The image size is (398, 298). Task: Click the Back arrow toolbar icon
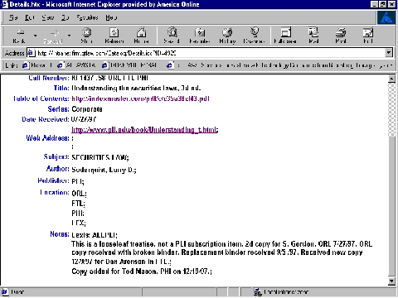coord(20,32)
